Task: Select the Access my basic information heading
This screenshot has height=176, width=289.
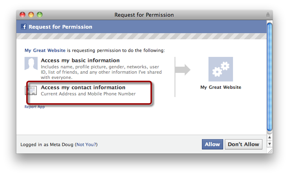Action: [x=80, y=61]
